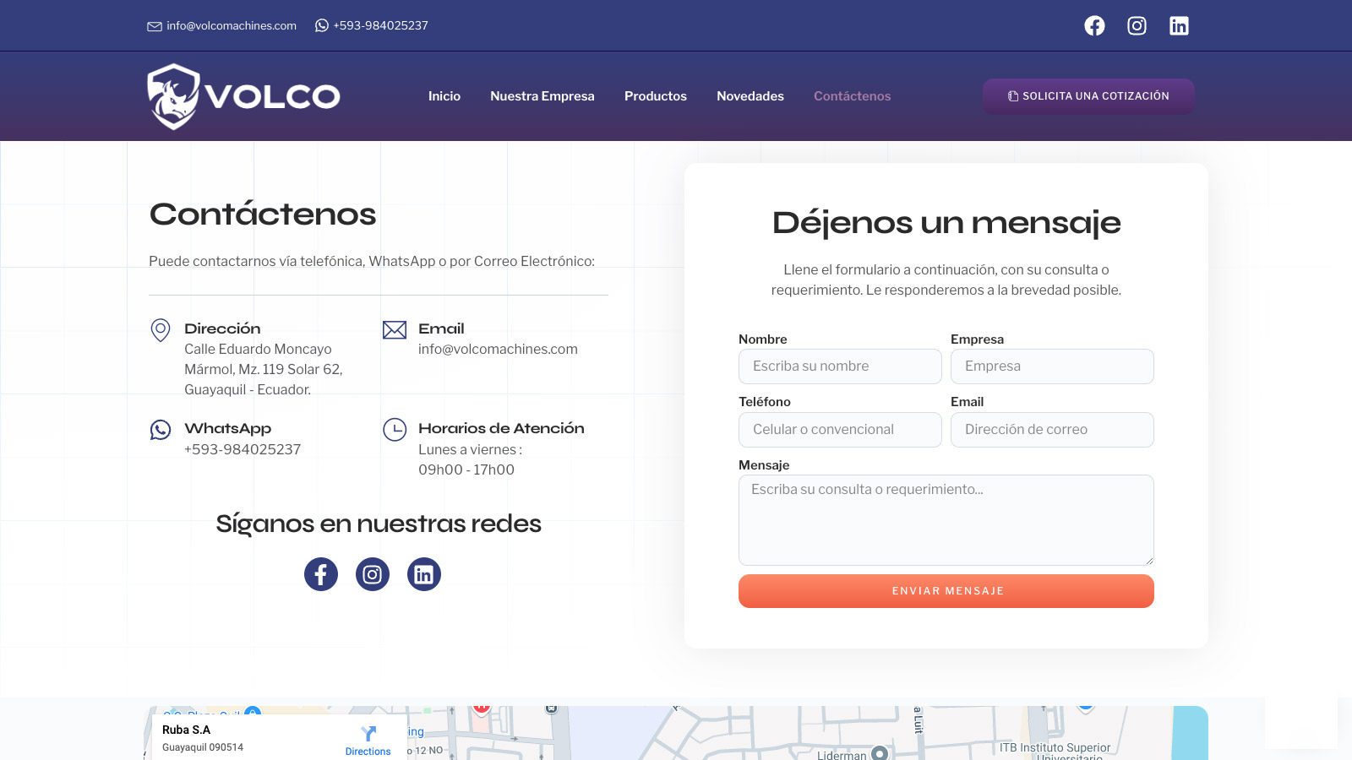Click header email info@volcomachines.com link
Screen dimensions: 1352x760
click(x=231, y=26)
